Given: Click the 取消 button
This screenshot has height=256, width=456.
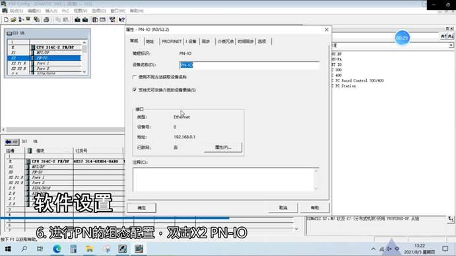Looking at the screenshot, I should coord(283,208).
